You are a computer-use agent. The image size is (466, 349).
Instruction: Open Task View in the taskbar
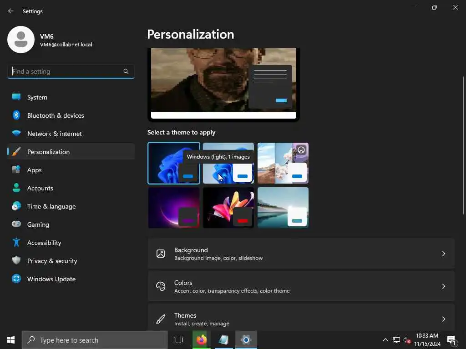(x=178, y=340)
